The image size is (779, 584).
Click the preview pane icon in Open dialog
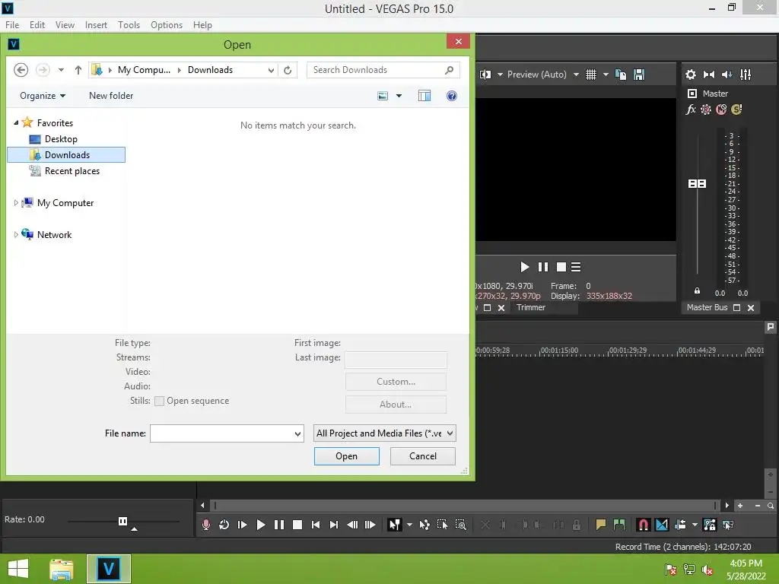[424, 96]
